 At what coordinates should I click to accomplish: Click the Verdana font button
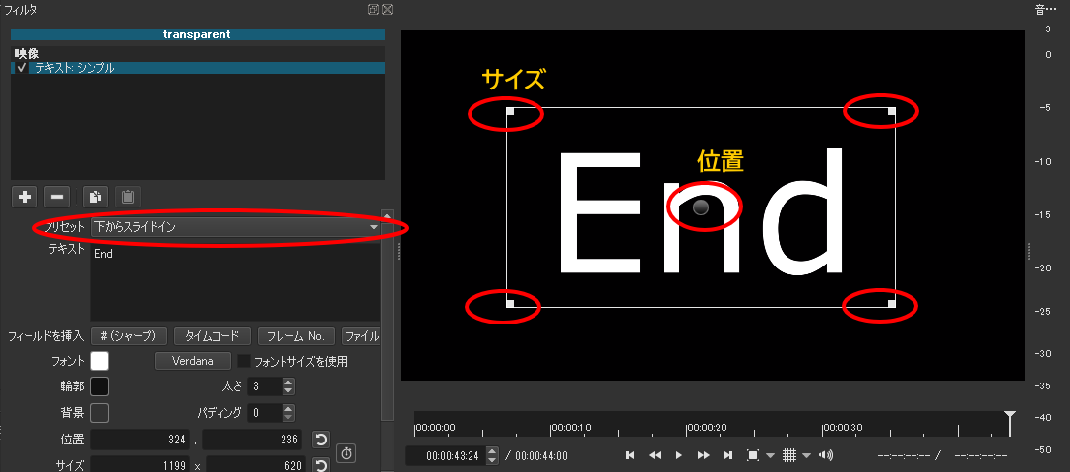point(193,361)
